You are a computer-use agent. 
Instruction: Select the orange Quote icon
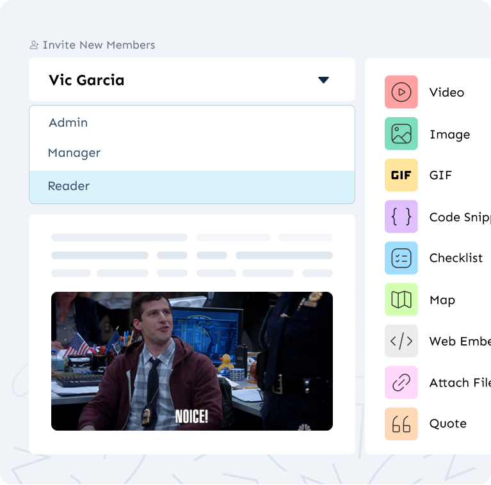pos(401,424)
